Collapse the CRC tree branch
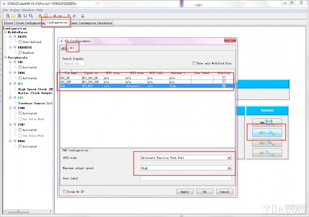Viewport: 309px width, 217px height. click(x=10, y=62)
